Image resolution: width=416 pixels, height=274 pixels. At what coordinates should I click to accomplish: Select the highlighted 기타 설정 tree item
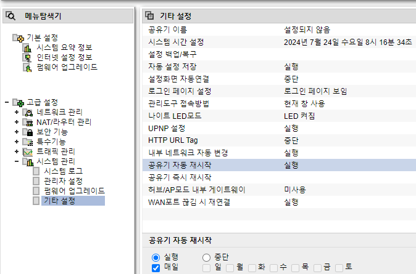73,201
